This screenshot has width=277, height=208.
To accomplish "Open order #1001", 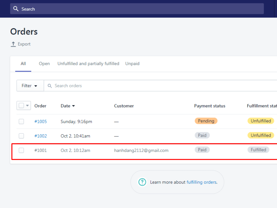I will tap(40, 150).
